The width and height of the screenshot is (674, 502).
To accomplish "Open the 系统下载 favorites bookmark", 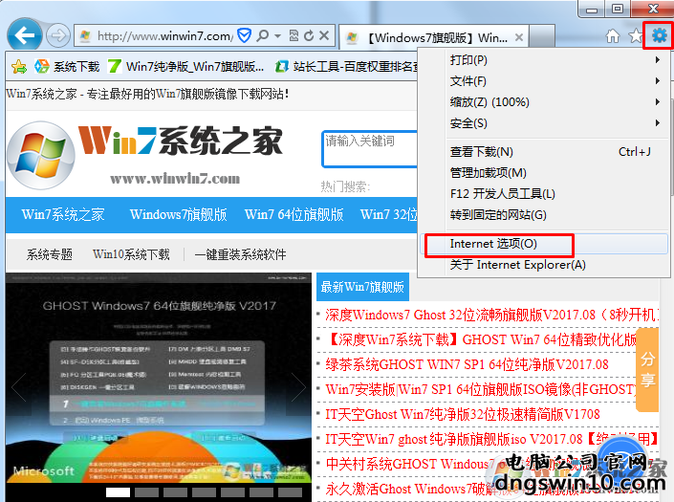I will tap(67, 67).
